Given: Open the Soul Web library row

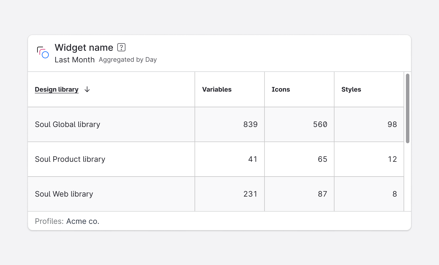Looking at the screenshot, I should point(64,194).
